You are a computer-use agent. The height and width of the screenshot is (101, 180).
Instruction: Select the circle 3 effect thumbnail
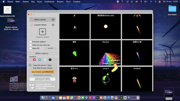106,79
